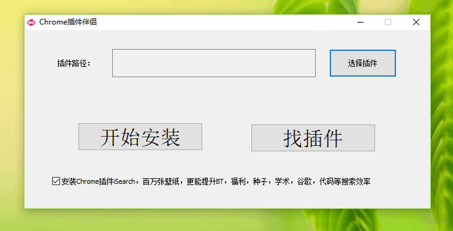
Task: Toggle iSearch option via its label text
Action: [x=216, y=181]
